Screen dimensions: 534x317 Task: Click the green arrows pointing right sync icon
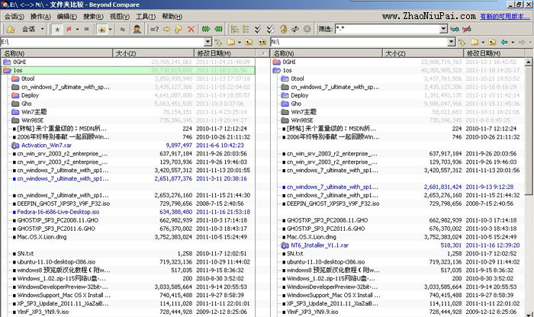point(206,29)
